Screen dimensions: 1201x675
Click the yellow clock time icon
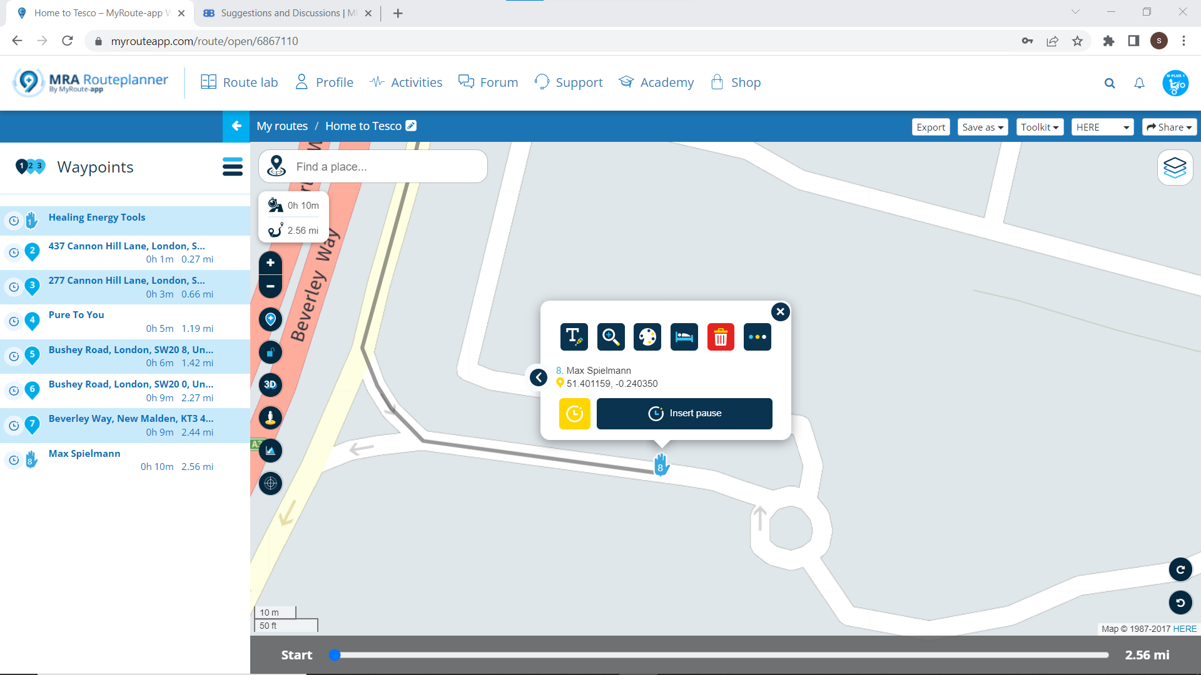pos(574,414)
